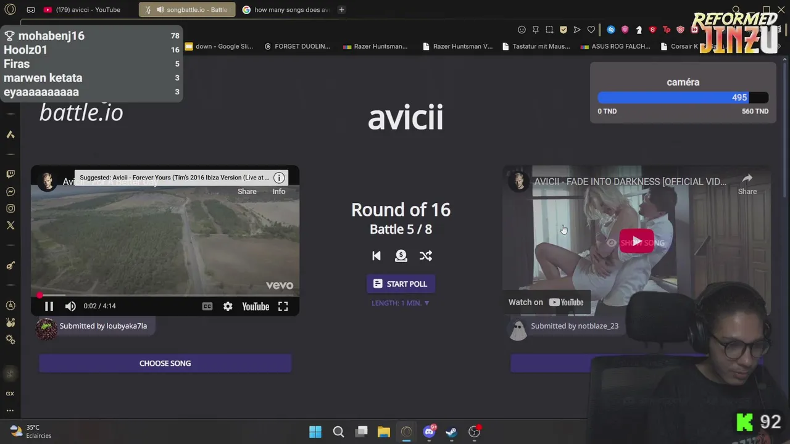Take a snapshot with the capture icon
Screen dimensions: 790x444
click(x=549, y=30)
